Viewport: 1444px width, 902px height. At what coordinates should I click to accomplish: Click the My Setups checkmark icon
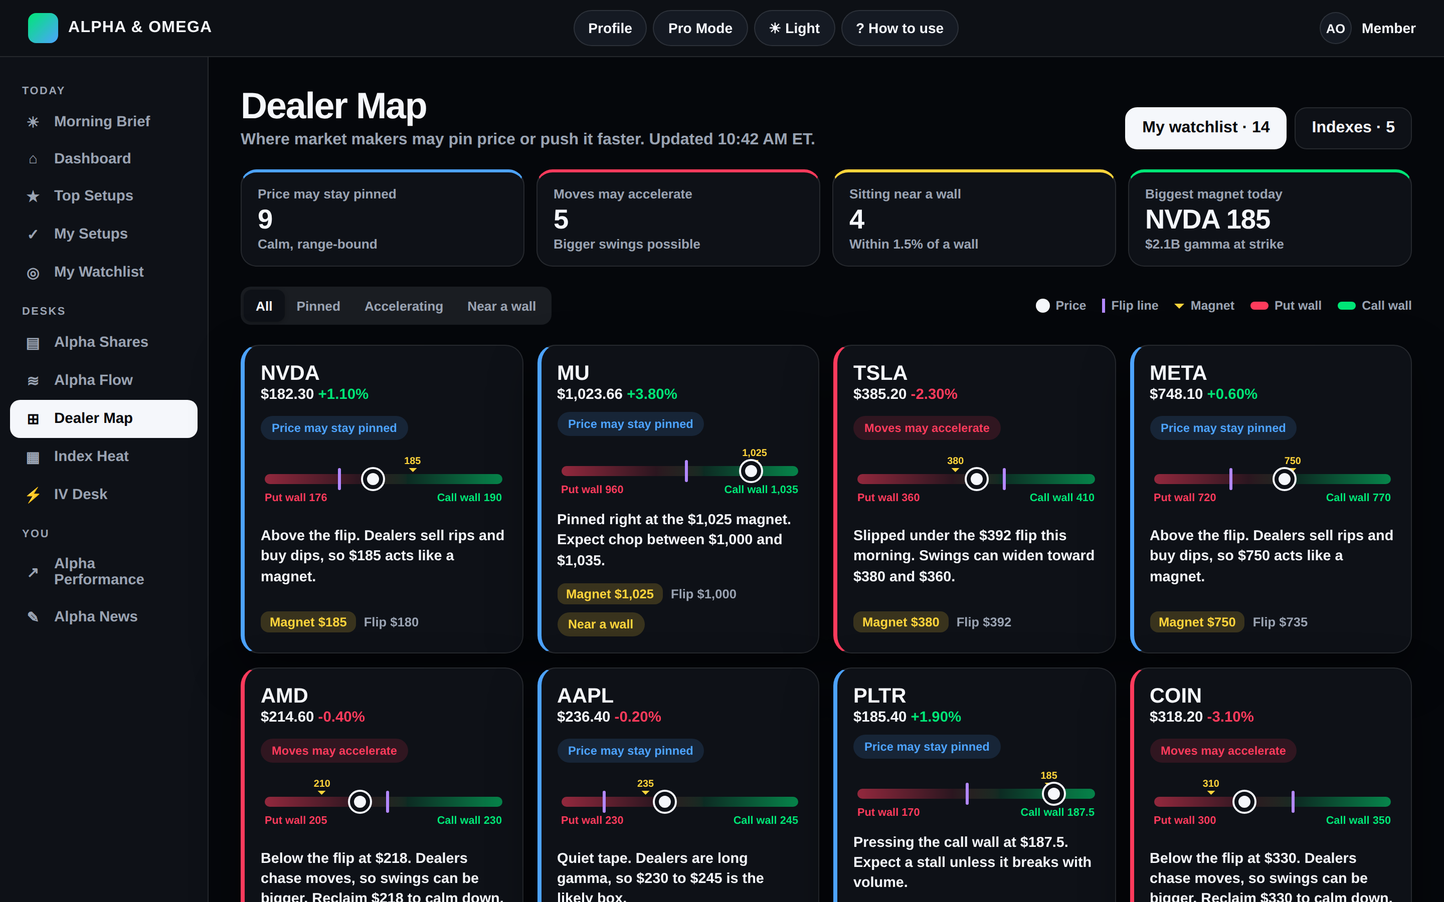tap(33, 234)
